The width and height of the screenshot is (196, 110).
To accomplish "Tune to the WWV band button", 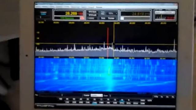I will pos(142,100).
